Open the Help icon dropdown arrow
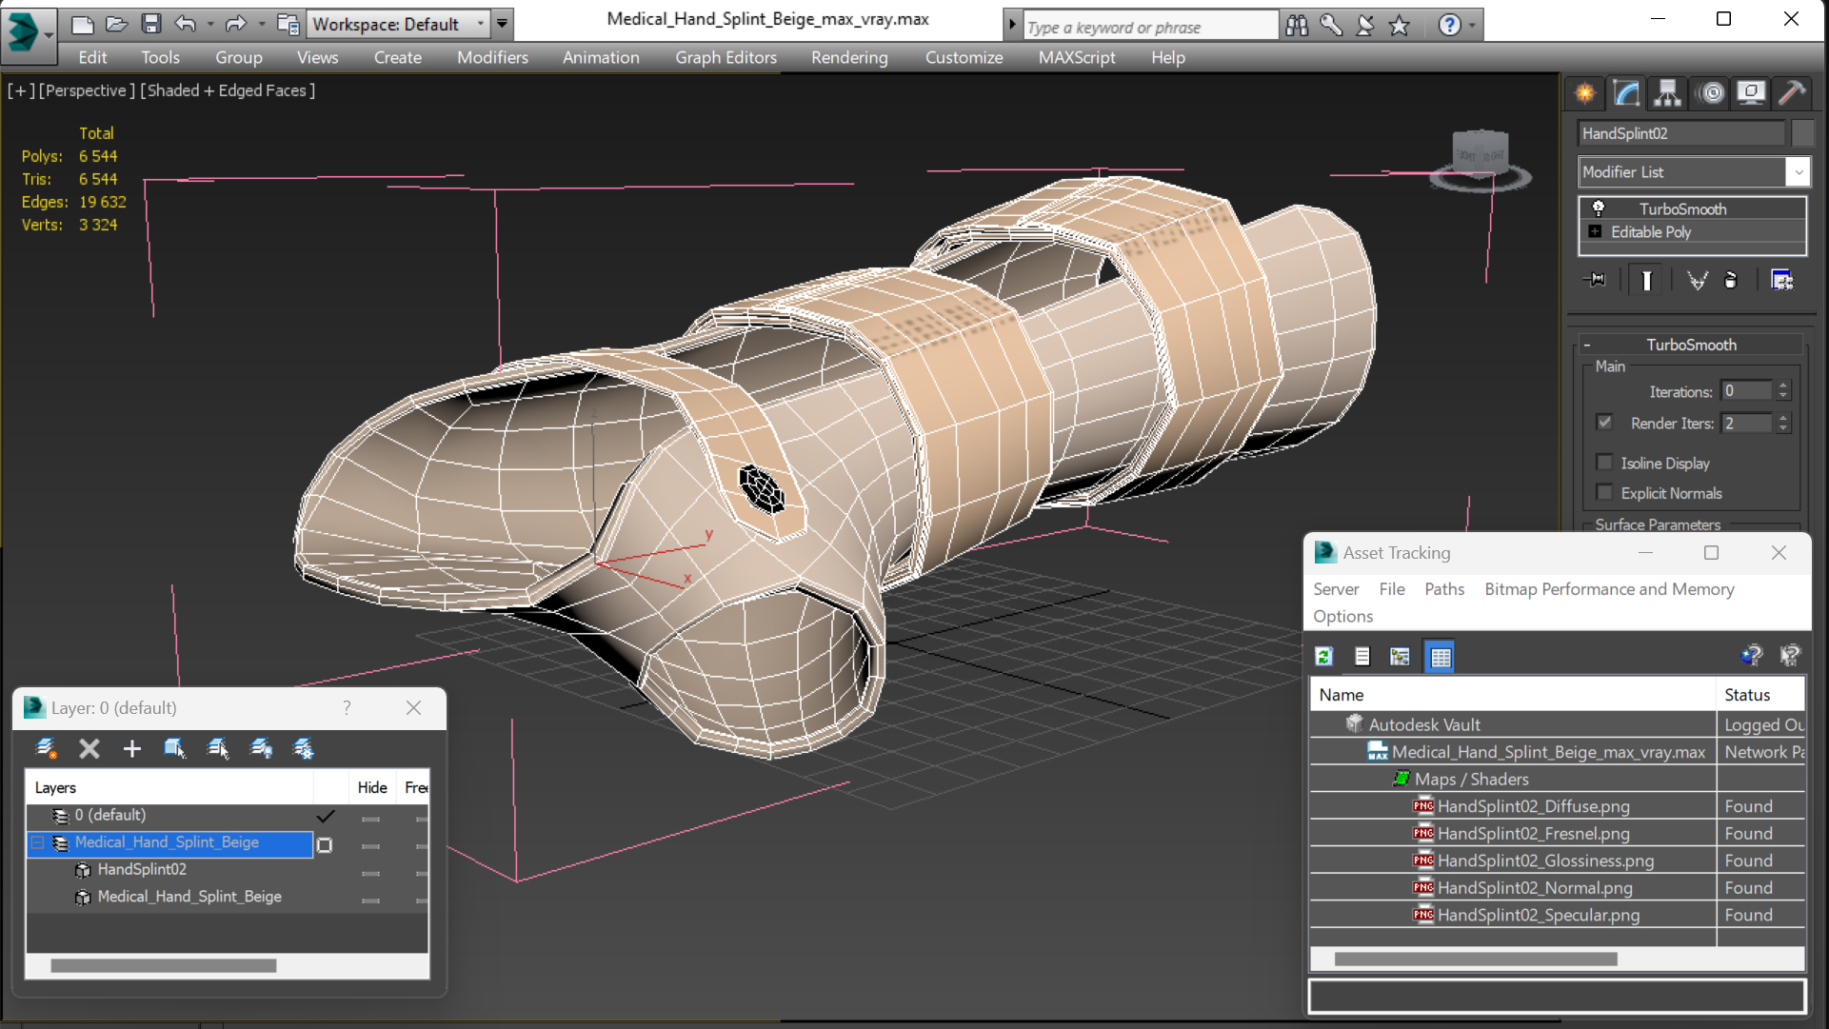This screenshot has height=1029, width=1829. pyautogui.click(x=1472, y=26)
